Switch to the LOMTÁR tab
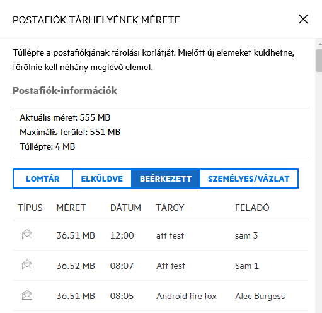The image size is (322, 313). pos(43,179)
